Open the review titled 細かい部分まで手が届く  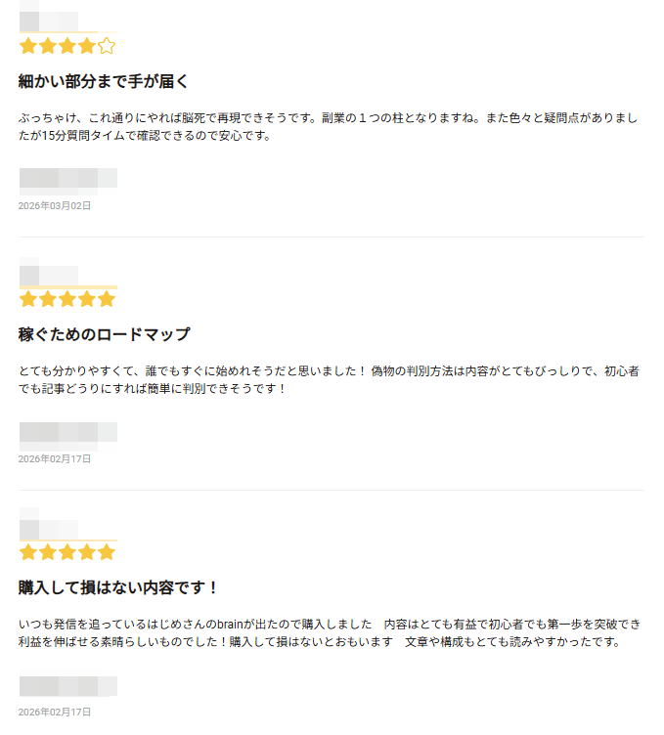click(x=104, y=81)
